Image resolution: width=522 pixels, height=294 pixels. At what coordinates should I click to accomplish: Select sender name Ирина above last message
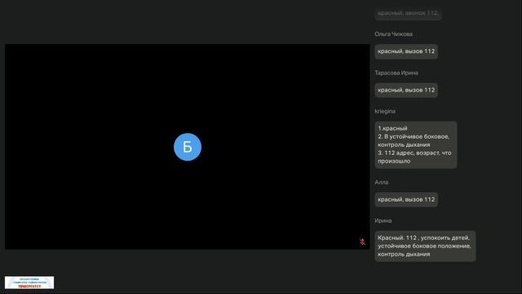383,220
